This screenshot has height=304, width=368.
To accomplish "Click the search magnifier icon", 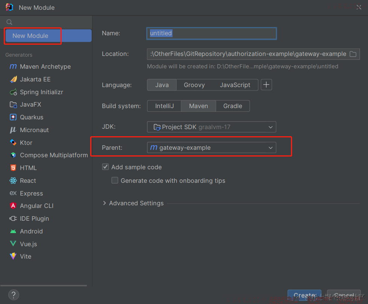I will [x=9, y=22].
